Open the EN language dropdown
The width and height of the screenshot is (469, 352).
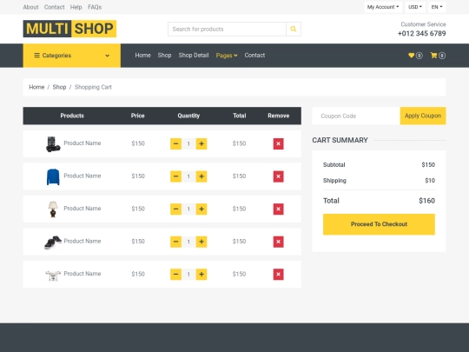pyautogui.click(x=437, y=7)
